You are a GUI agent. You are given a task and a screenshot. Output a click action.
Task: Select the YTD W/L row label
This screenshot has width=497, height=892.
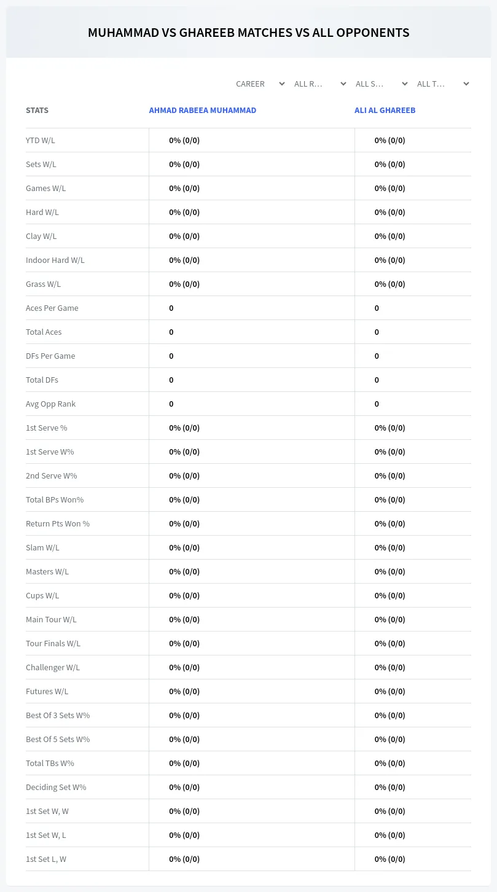[41, 140]
